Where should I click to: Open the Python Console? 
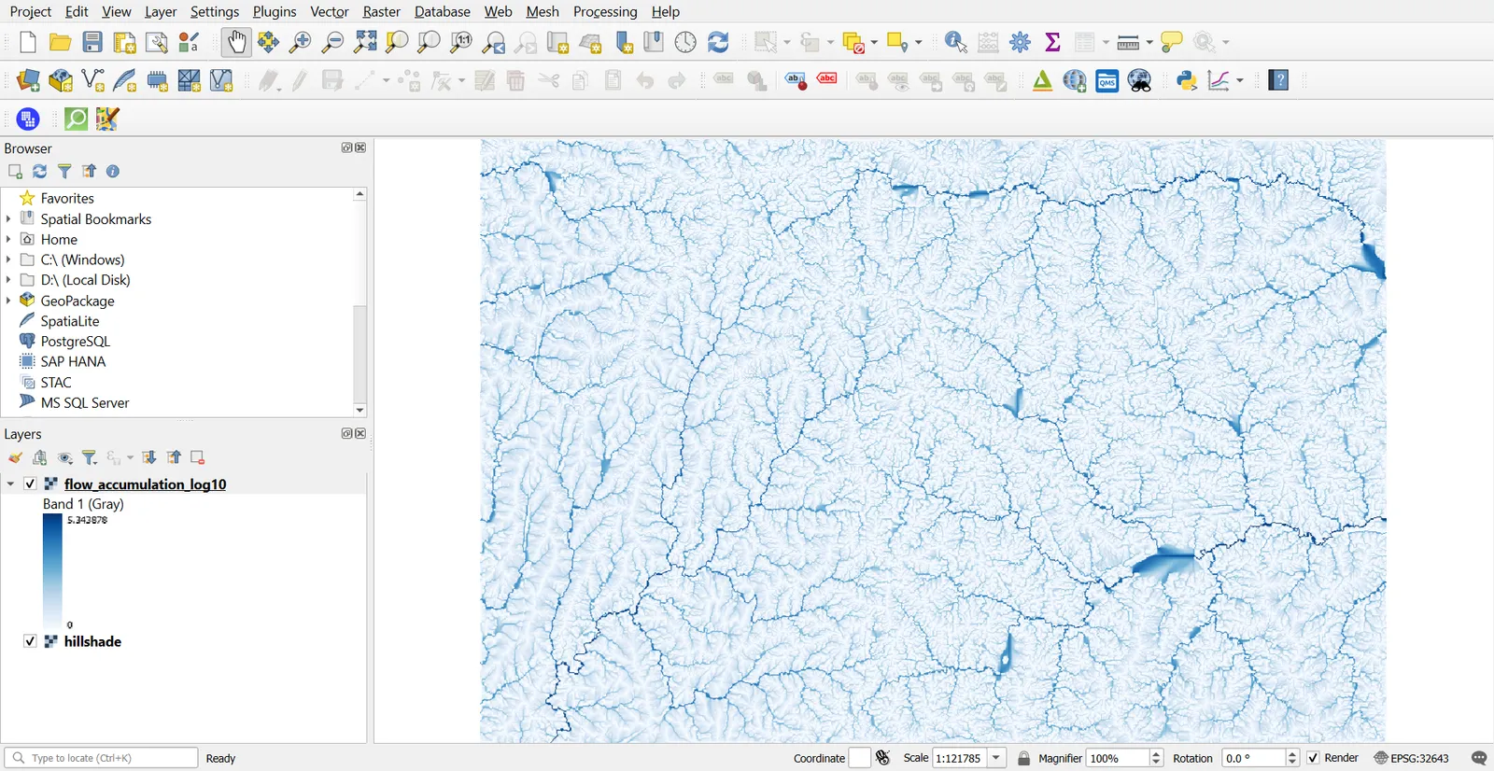tap(1187, 80)
